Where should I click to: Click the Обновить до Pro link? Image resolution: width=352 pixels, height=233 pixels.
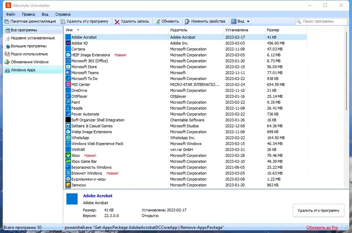coord(322,227)
